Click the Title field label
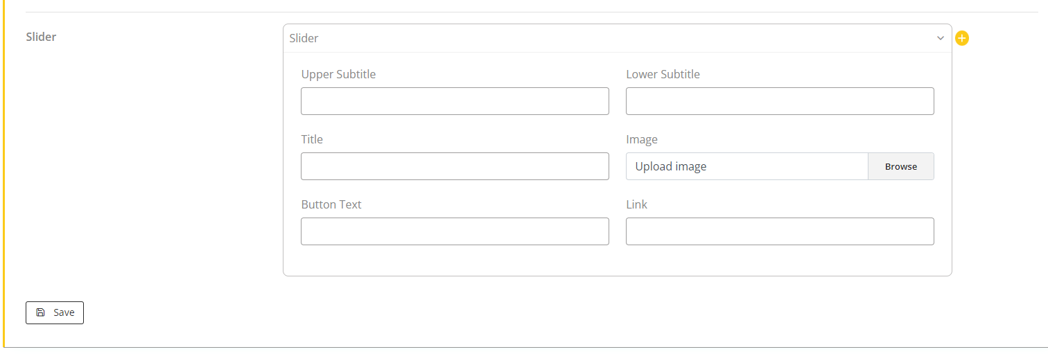Screen dimensions: 1048x354 pos(312,139)
